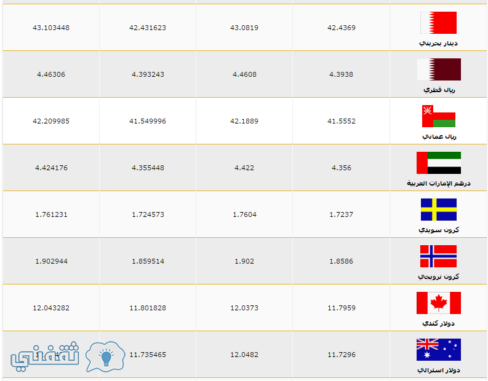
Task: Click the Bahraini dinar value 43.103448
Action: pyautogui.click(x=51, y=28)
